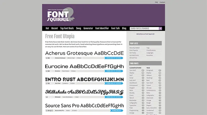The height and width of the screenshot is (115, 207).
Task: Select the Sans Serif classification
Action: coord(132,70)
